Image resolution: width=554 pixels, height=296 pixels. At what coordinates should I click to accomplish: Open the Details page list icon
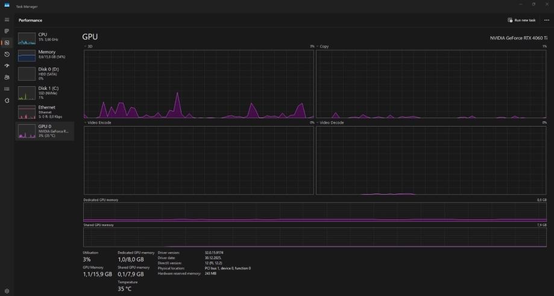(7, 89)
